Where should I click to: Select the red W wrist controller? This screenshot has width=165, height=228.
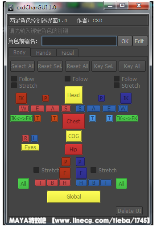tap(24, 108)
